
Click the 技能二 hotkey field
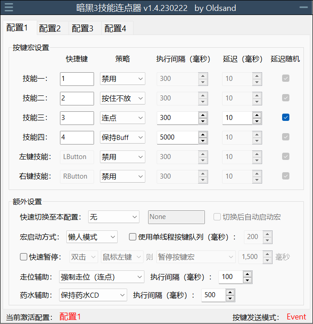coord(77,98)
